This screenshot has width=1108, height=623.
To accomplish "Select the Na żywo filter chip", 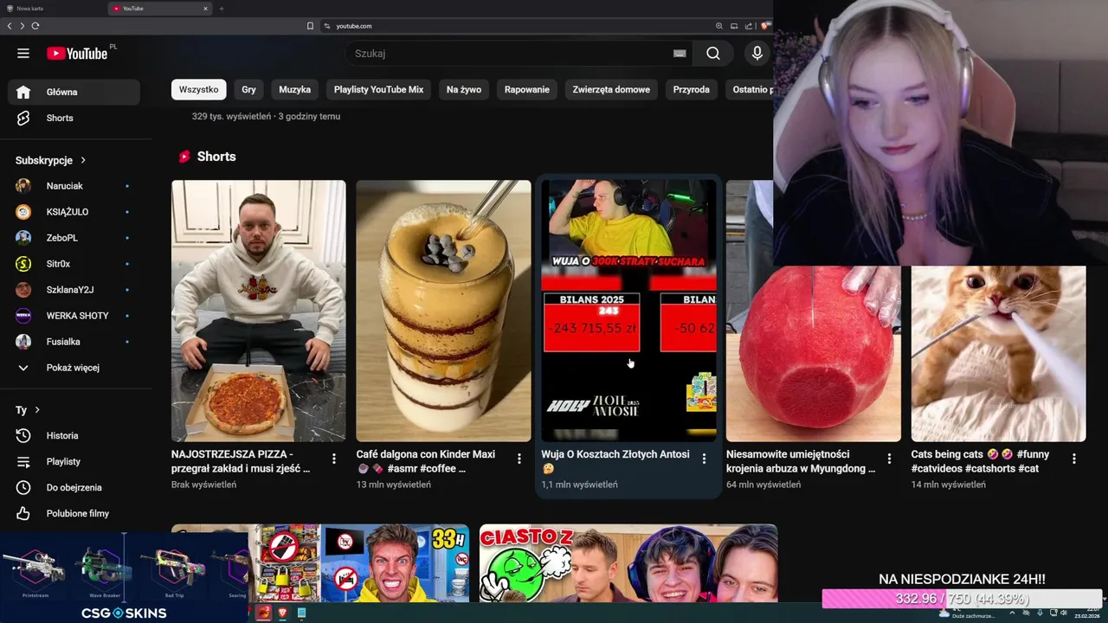I will pyautogui.click(x=464, y=89).
